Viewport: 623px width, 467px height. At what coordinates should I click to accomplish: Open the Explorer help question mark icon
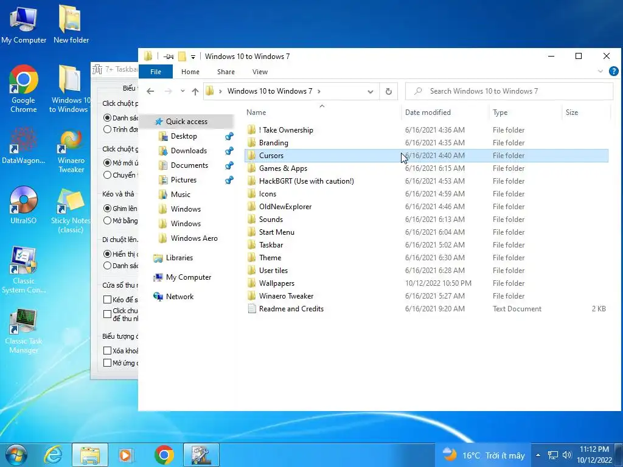coord(613,72)
